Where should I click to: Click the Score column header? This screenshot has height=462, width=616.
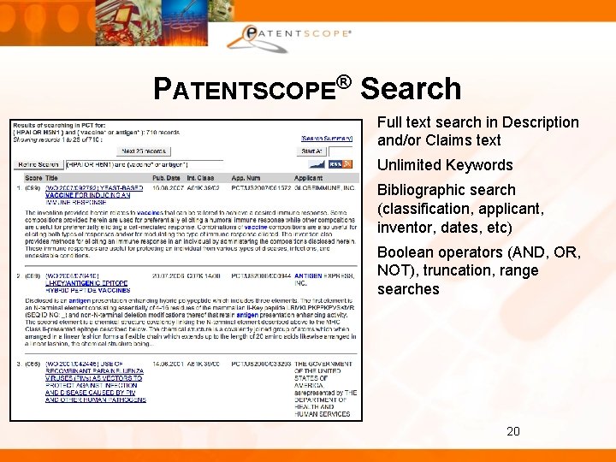coord(33,178)
